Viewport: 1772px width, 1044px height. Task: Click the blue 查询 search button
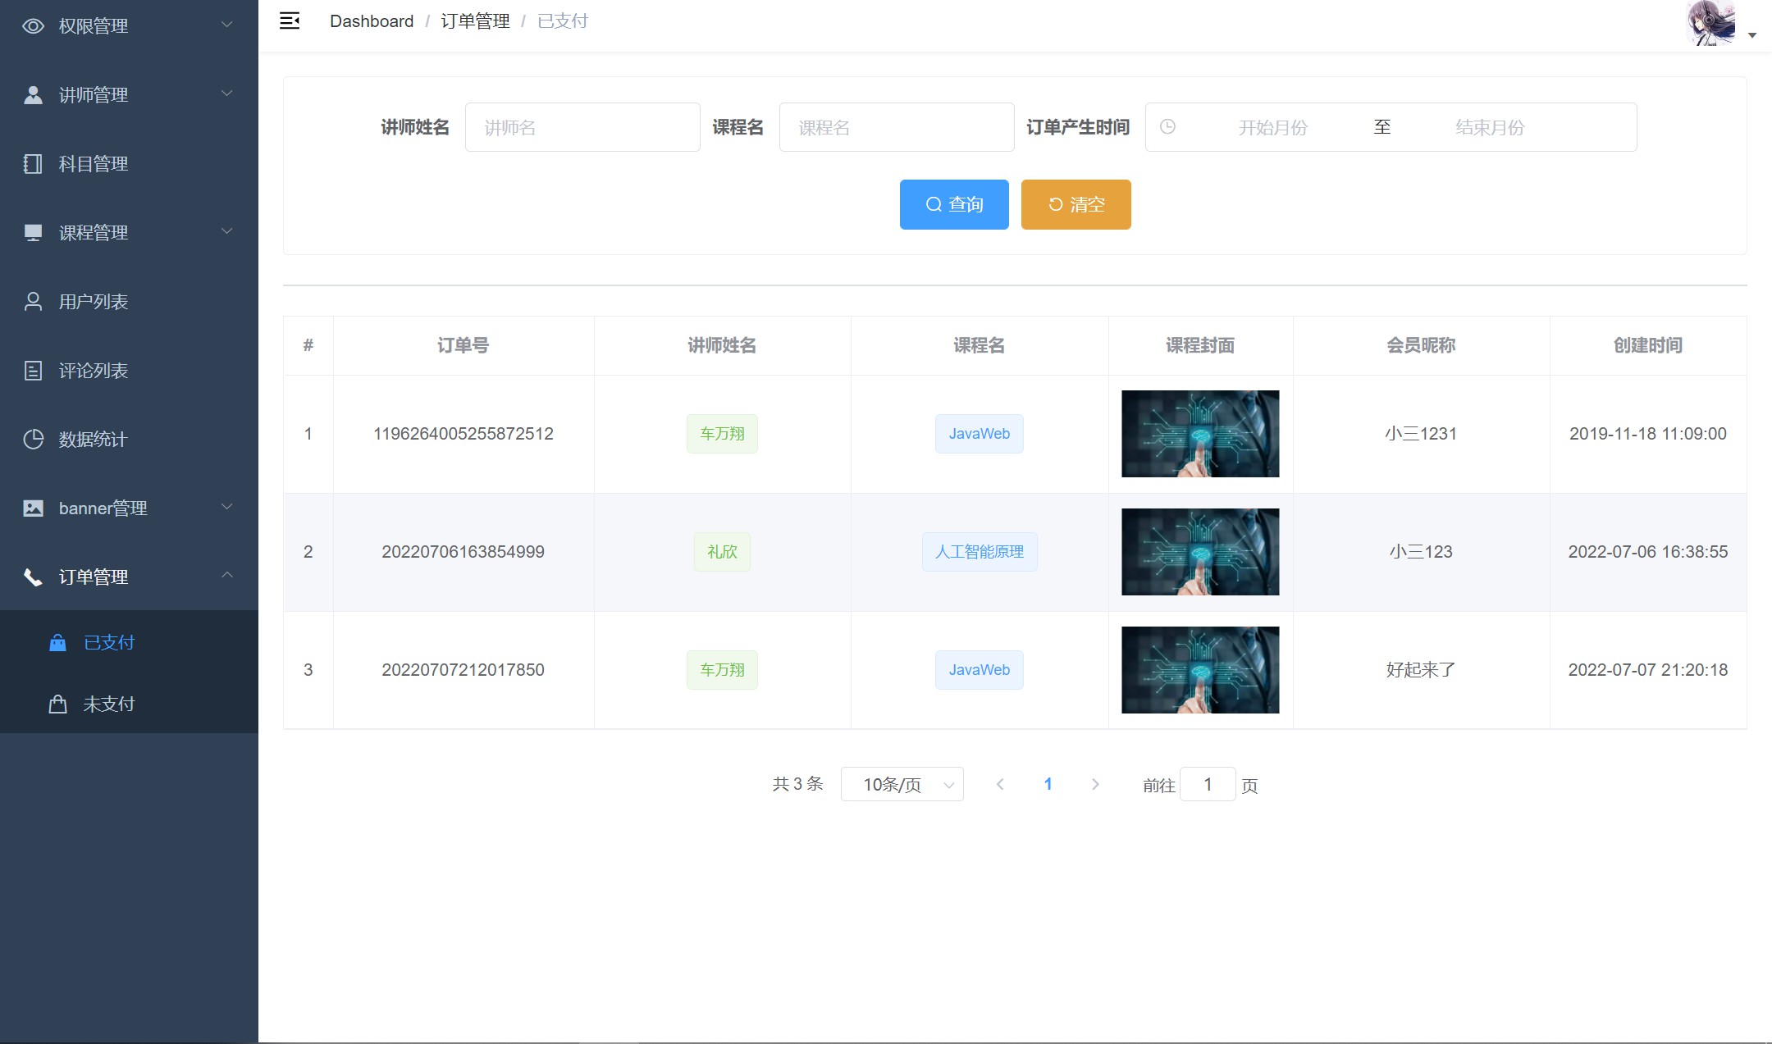(954, 204)
